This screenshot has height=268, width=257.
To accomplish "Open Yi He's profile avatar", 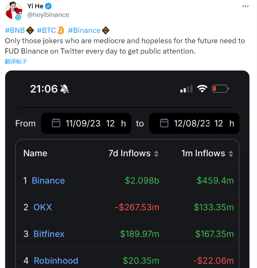I will [13, 11].
